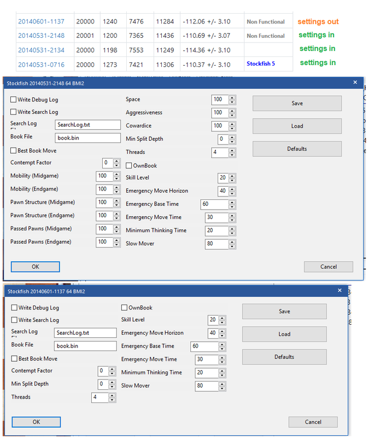Click Save button in 20140601-1137 dialog
This screenshot has width=369, height=438.
click(284, 312)
